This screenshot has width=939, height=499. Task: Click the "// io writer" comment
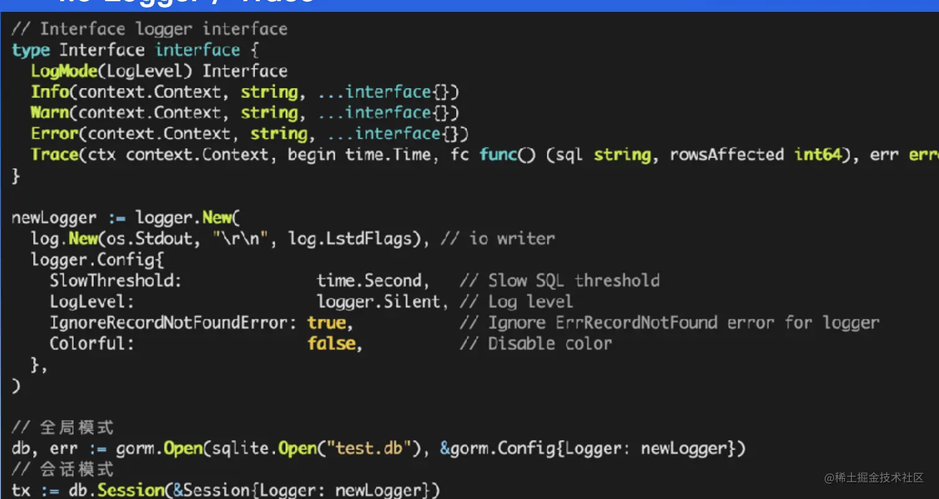pyautogui.click(x=497, y=239)
